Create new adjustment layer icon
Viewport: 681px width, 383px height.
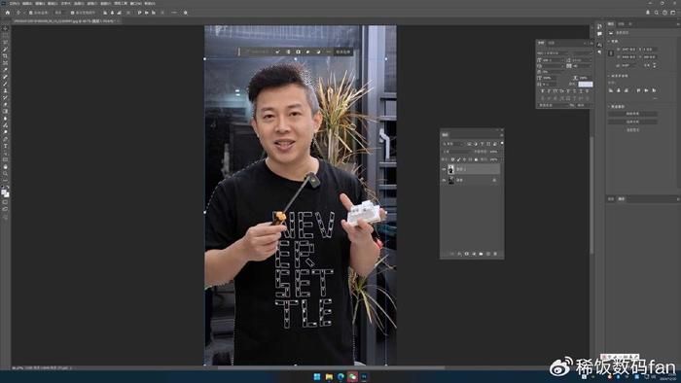474,254
